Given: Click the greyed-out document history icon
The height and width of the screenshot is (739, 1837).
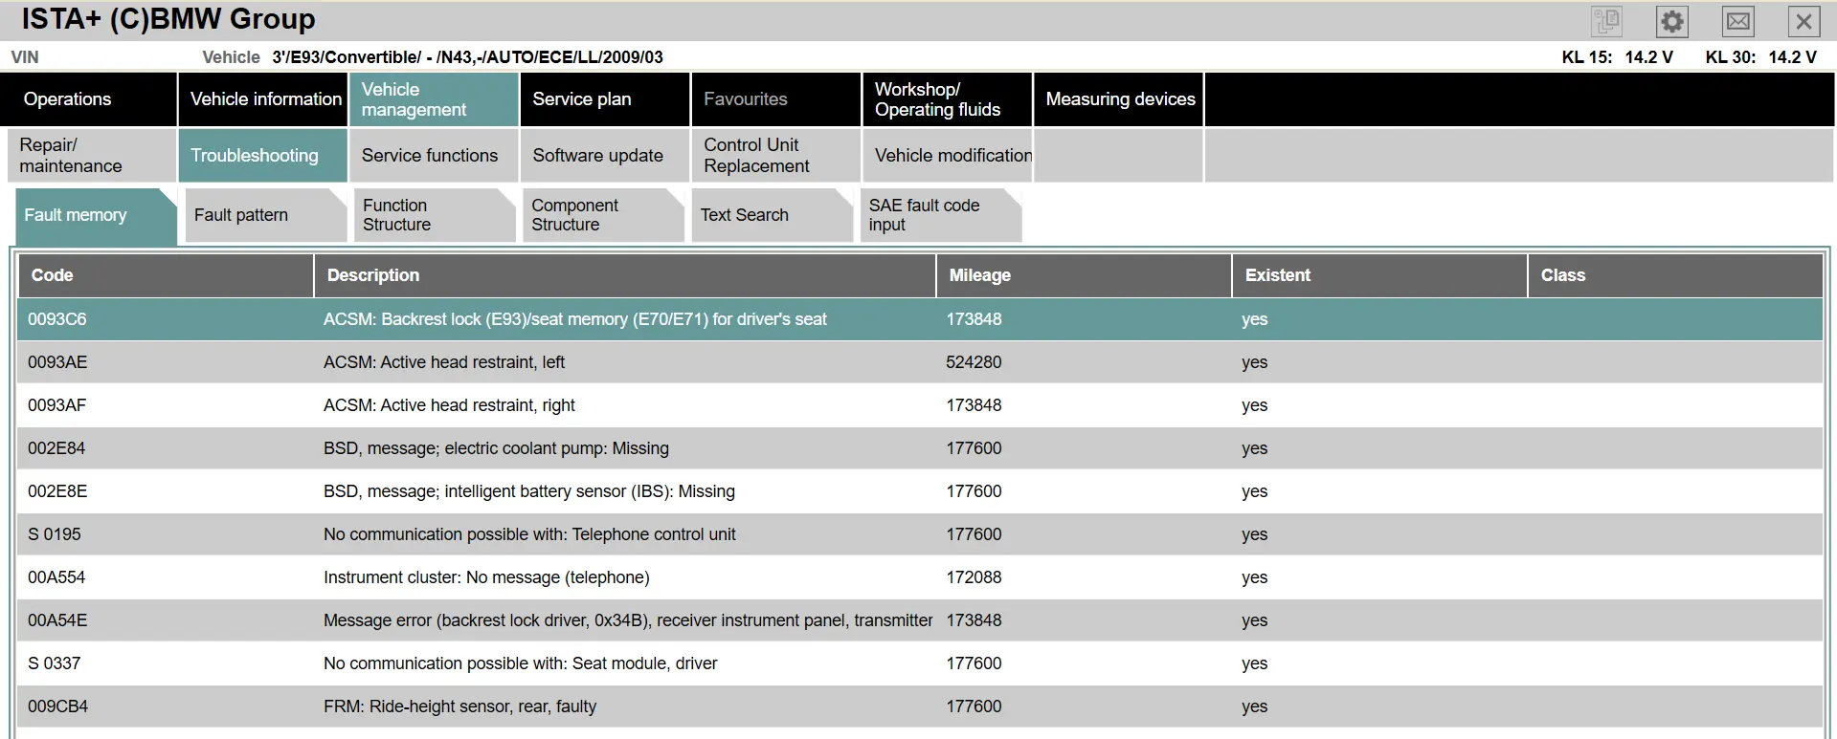Looking at the screenshot, I should (1606, 22).
